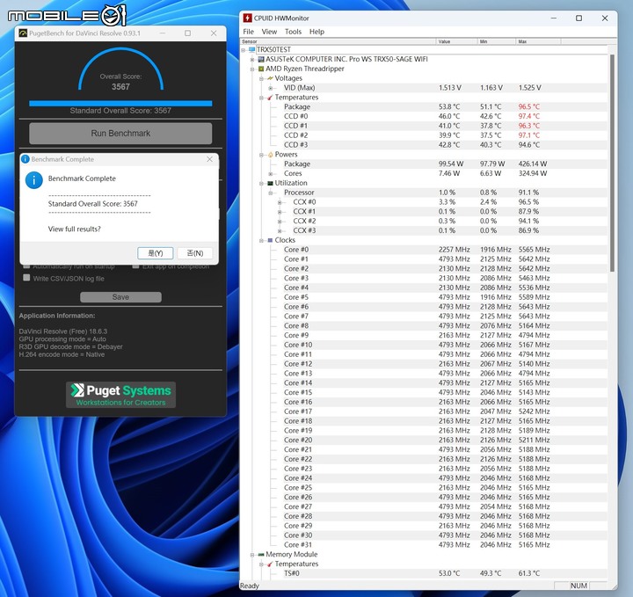Click the AMD Ryzen Threadripper chip icon
The height and width of the screenshot is (597, 633).
point(261,69)
